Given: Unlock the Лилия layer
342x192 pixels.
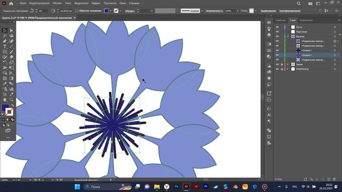Looking at the screenshot, I should point(282,65).
